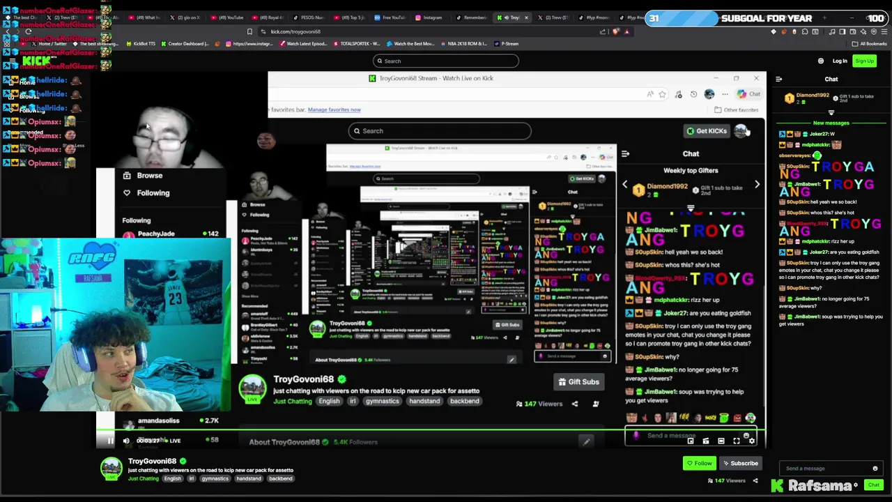
Task: Click the favorites star icon in the streamed Edge toolbar
Action: click(x=662, y=94)
